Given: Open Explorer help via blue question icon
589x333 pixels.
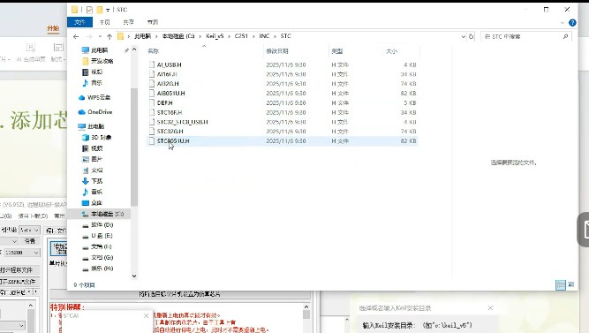Looking at the screenshot, I should tap(572, 23).
